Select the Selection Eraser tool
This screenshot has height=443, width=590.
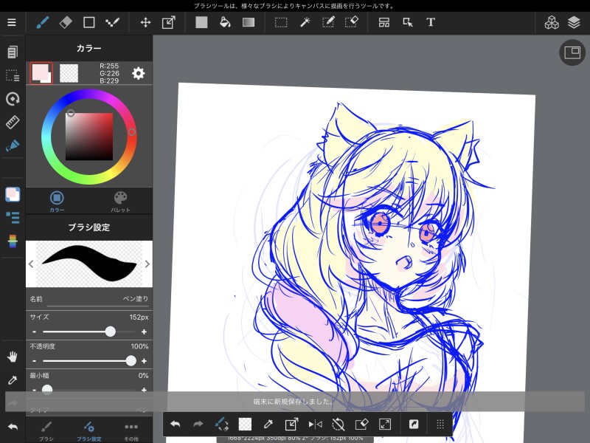352,23
